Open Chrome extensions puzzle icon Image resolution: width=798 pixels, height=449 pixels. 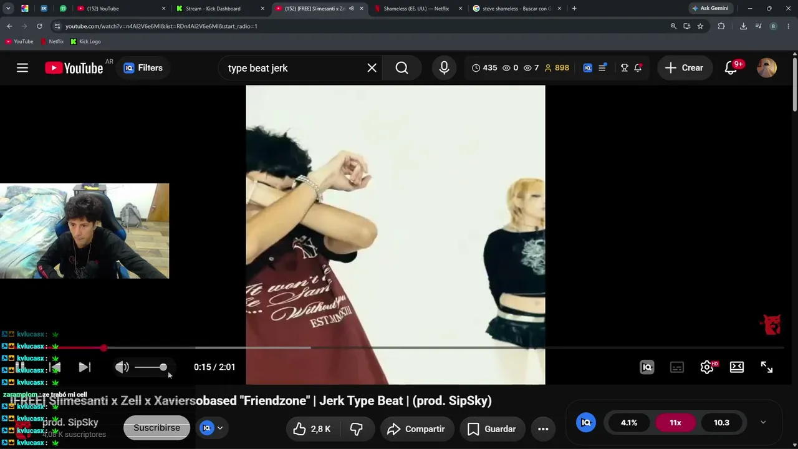721,26
